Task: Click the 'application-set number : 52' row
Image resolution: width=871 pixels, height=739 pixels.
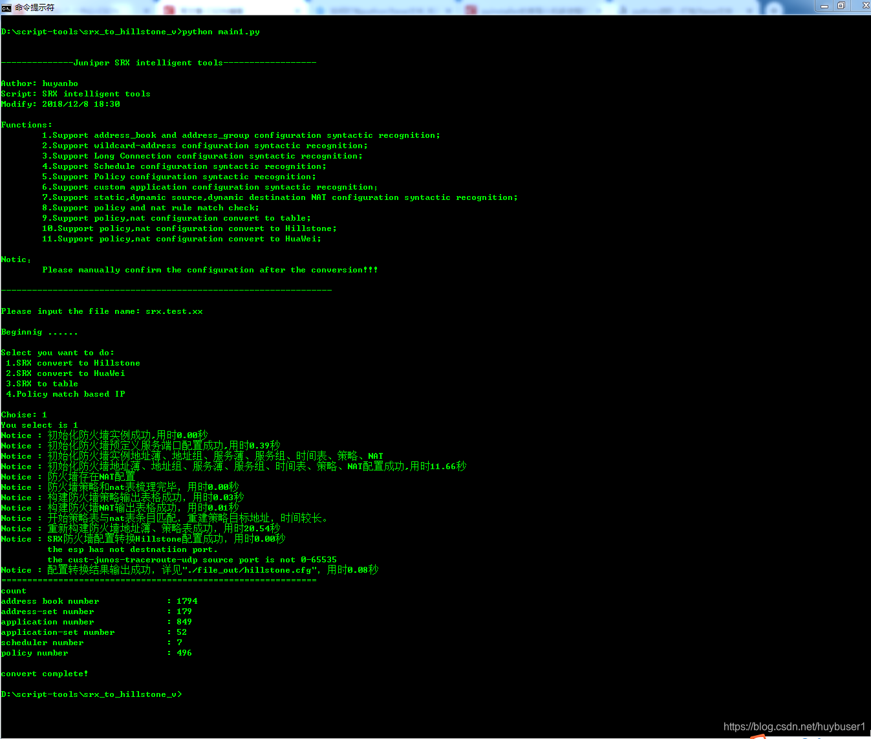Action: 94,632
